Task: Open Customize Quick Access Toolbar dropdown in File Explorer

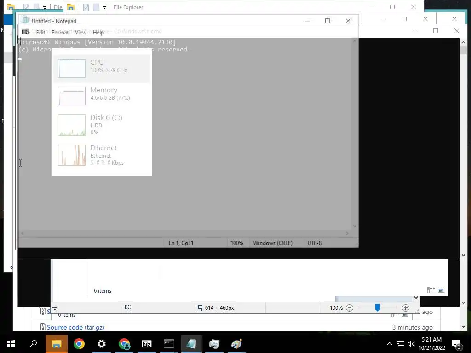Action: point(104,7)
